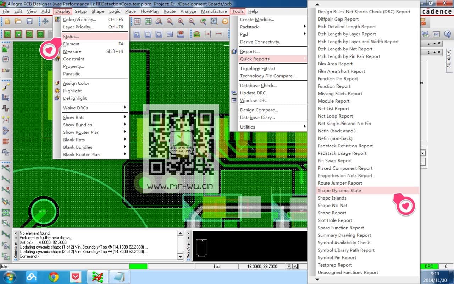Screen dimensions: 454x284
Task: Toggle the A button in status bar
Action: pyautogui.click(x=294, y=266)
